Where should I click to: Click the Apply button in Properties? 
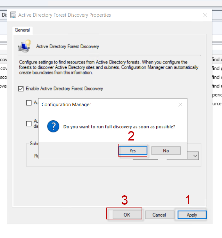click(x=192, y=215)
